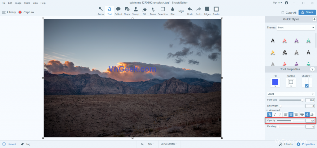Select the Blur tool
The height and width of the screenshot is (148, 317).
(x=172, y=11)
